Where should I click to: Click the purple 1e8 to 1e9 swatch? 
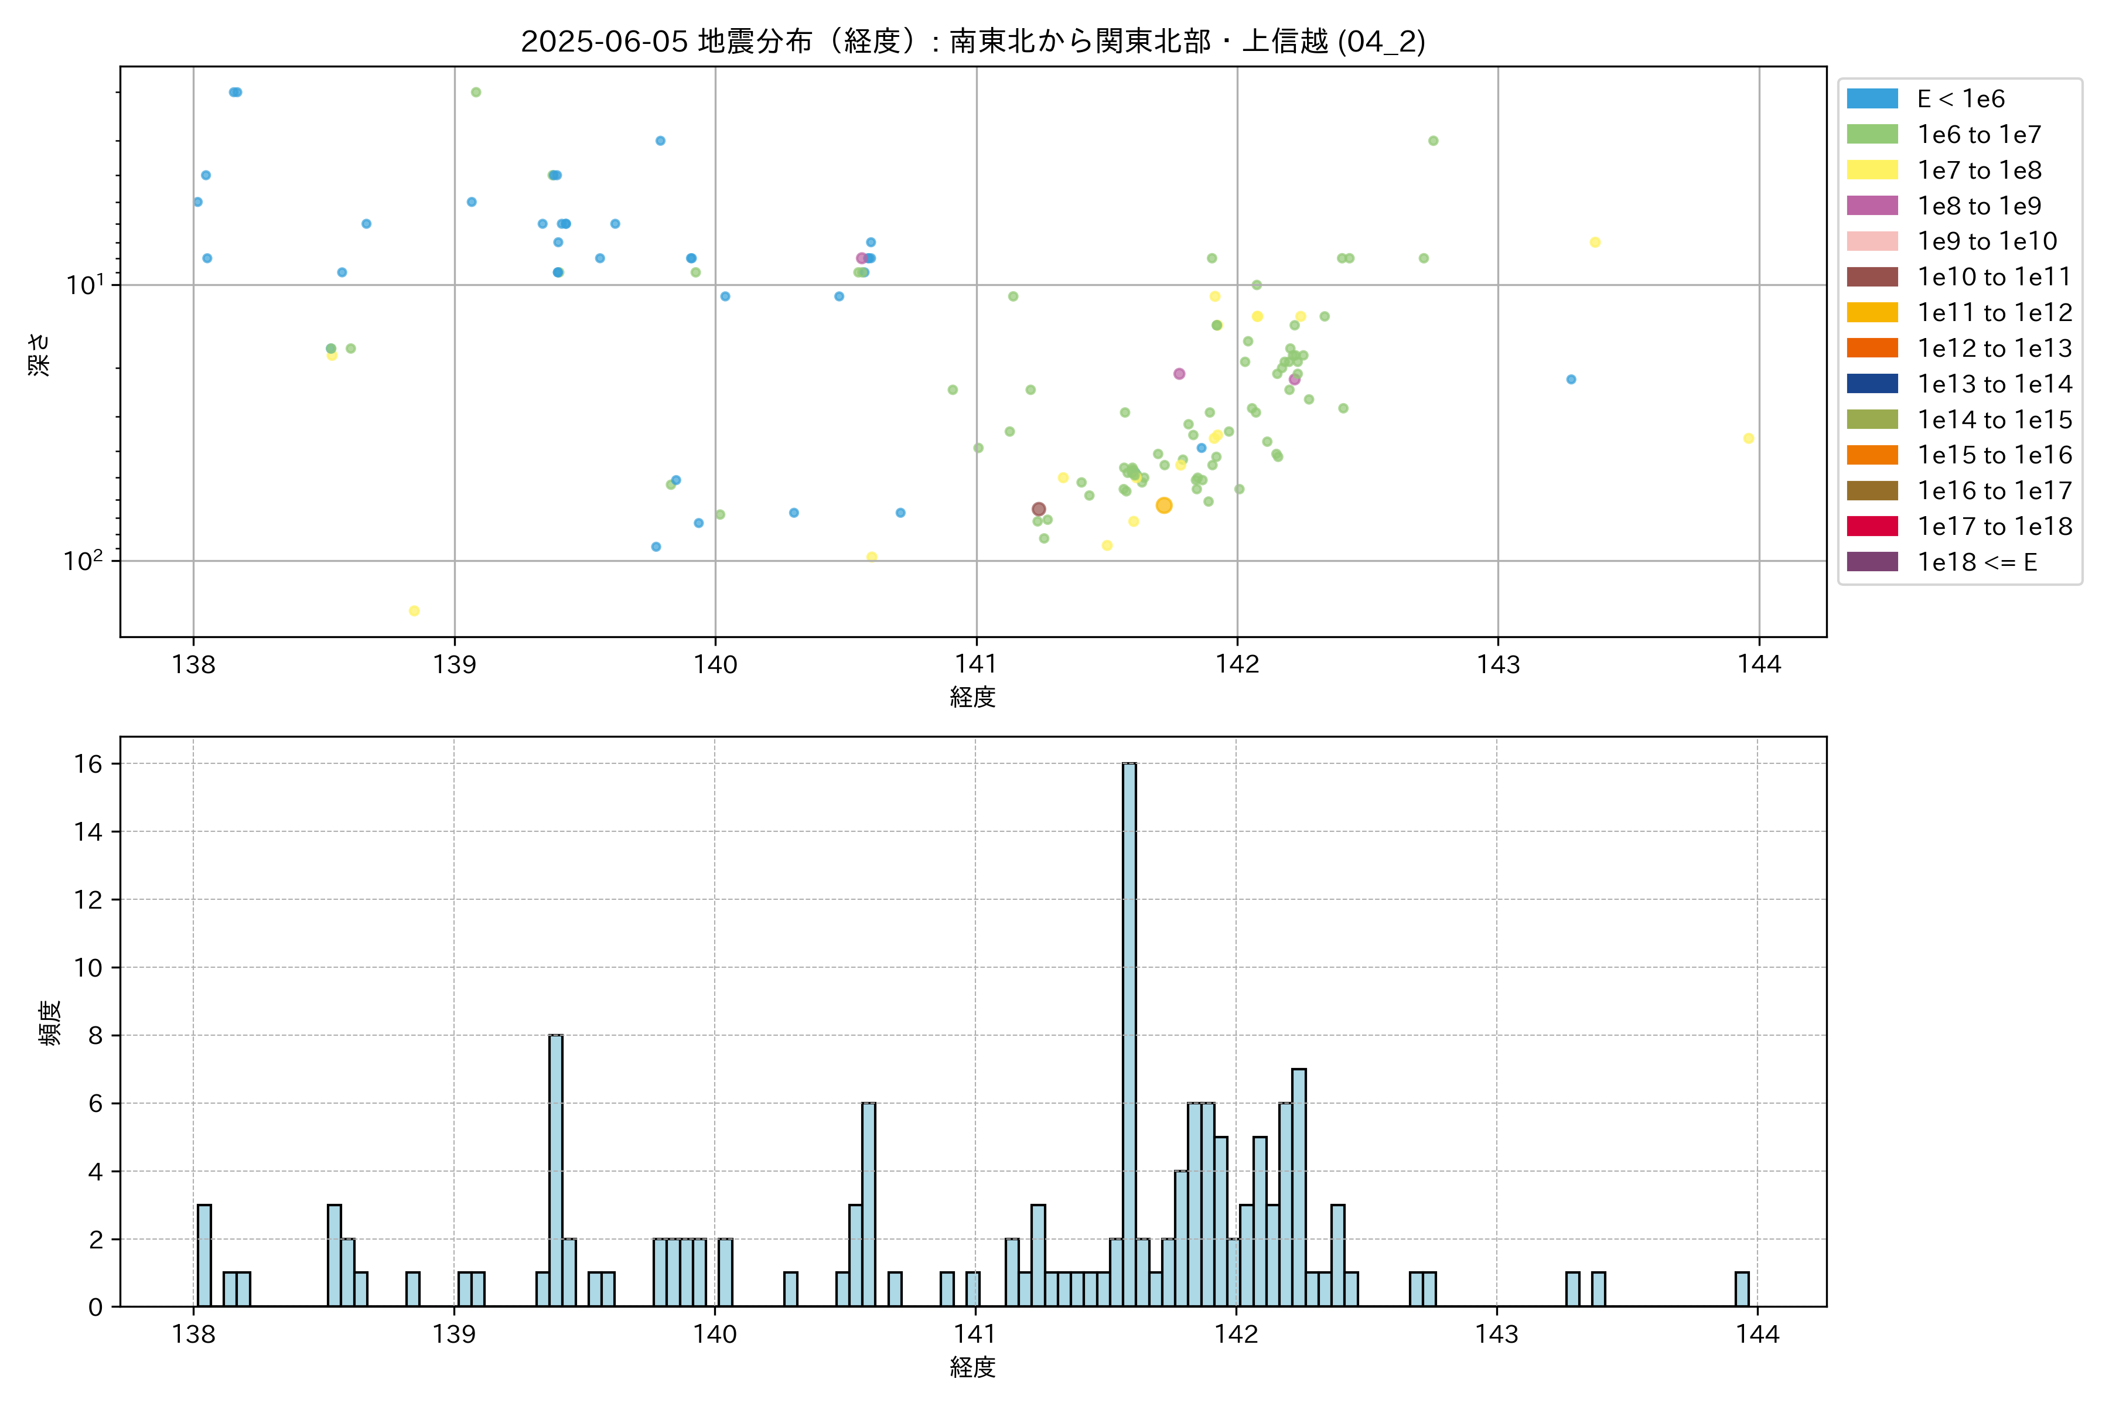pyautogui.click(x=1871, y=206)
